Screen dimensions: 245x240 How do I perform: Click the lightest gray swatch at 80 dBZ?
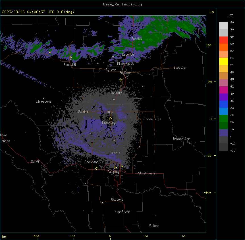pyautogui.click(x=223, y=26)
